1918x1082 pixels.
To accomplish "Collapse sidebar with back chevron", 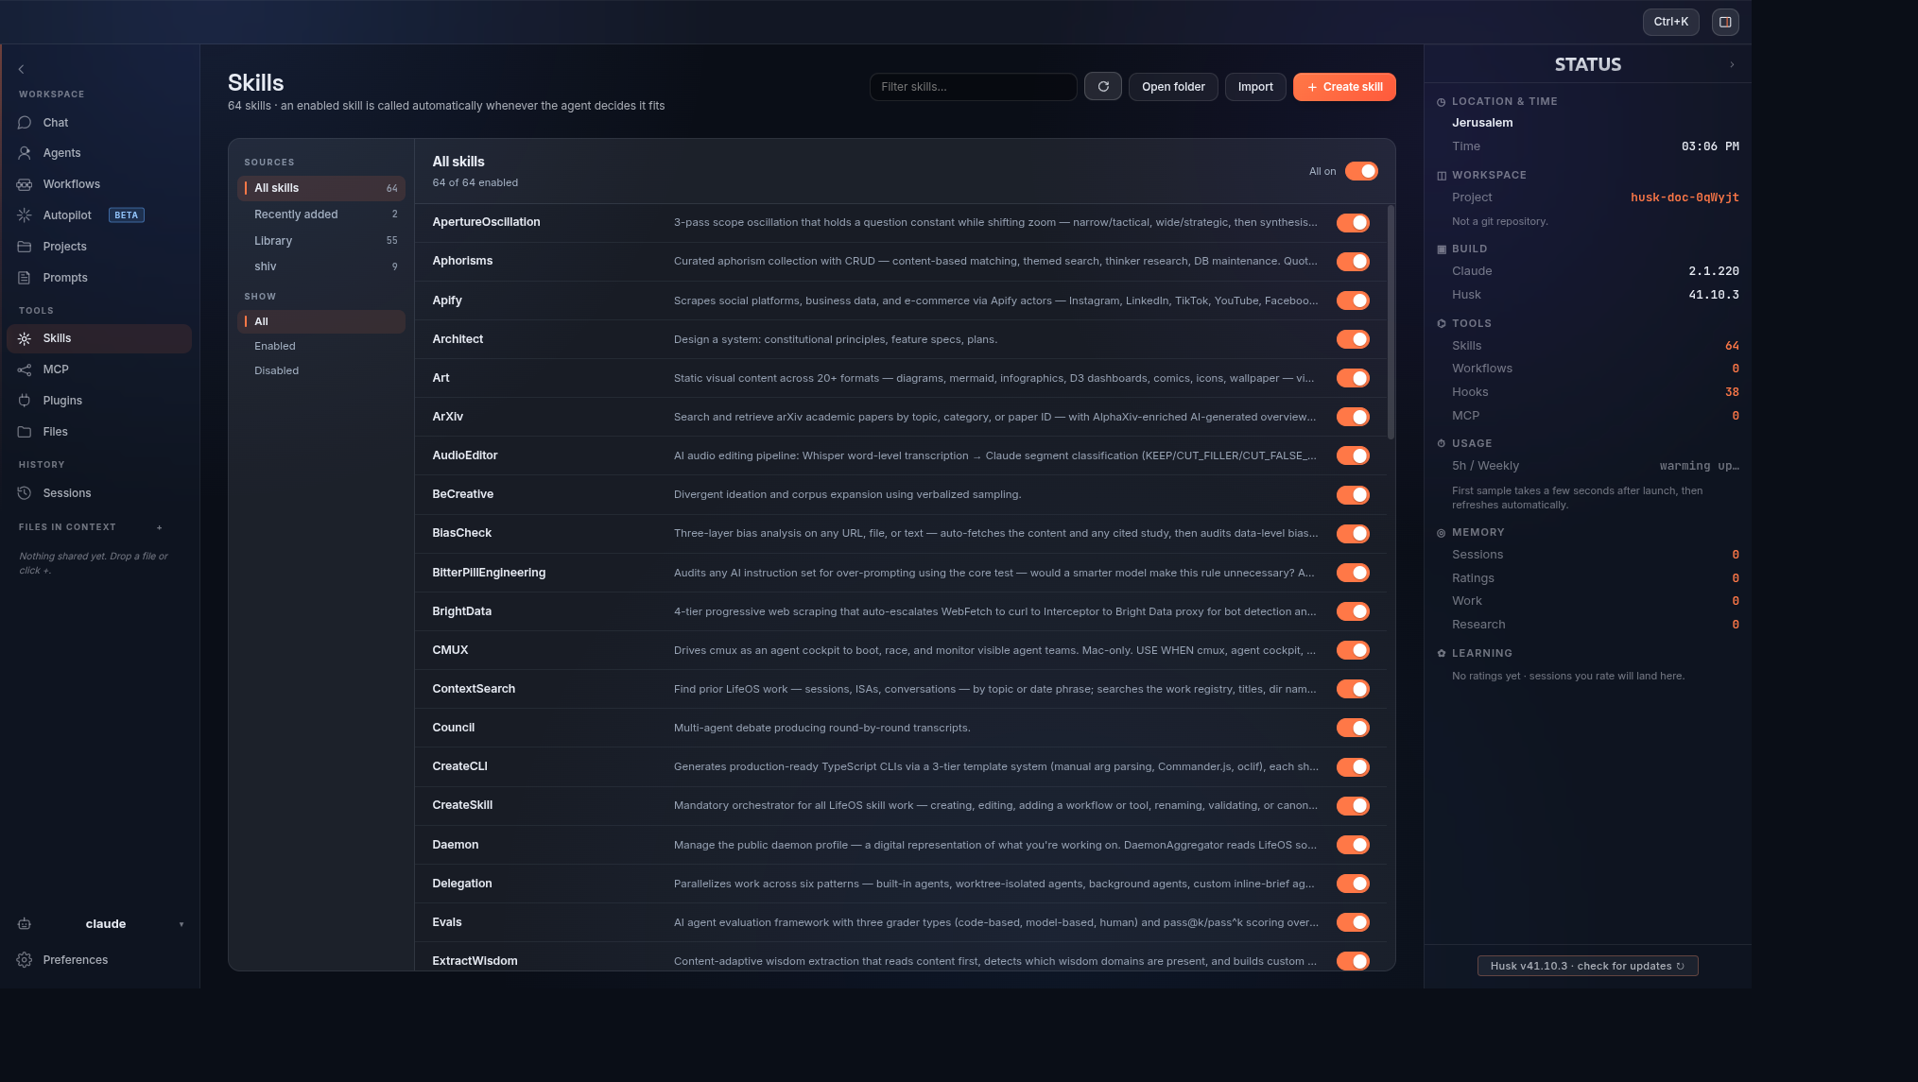I will click(x=21, y=69).
